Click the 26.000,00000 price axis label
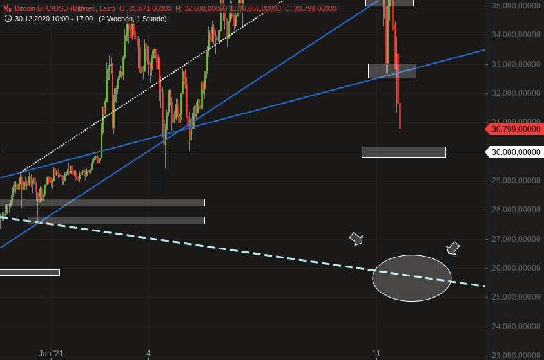Image resolution: width=544 pixels, height=360 pixels. click(516, 268)
